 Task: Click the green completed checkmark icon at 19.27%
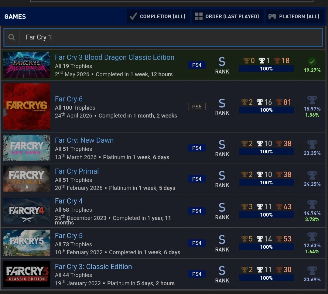(x=312, y=62)
